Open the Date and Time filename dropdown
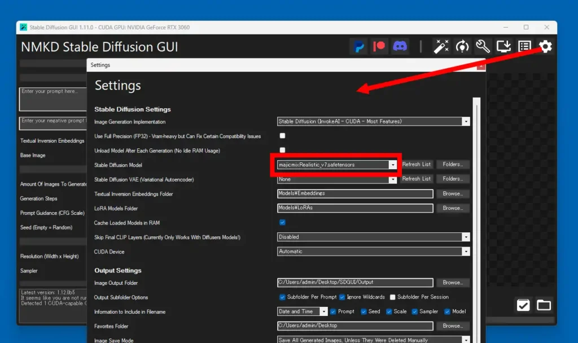The height and width of the screenshot is (343, 578). pos(303,311)
